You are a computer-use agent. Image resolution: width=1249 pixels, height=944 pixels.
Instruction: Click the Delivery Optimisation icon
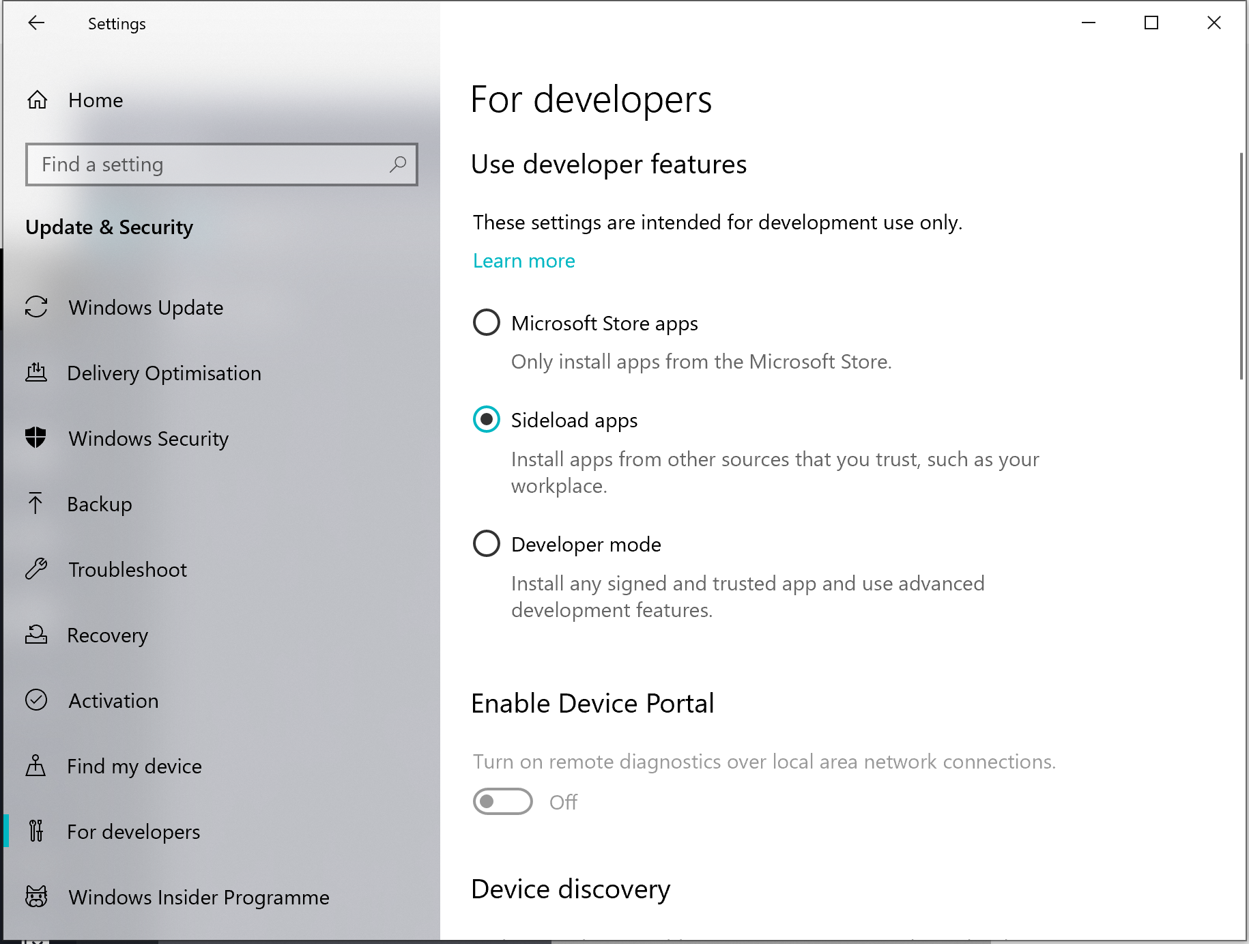point(36,373)
